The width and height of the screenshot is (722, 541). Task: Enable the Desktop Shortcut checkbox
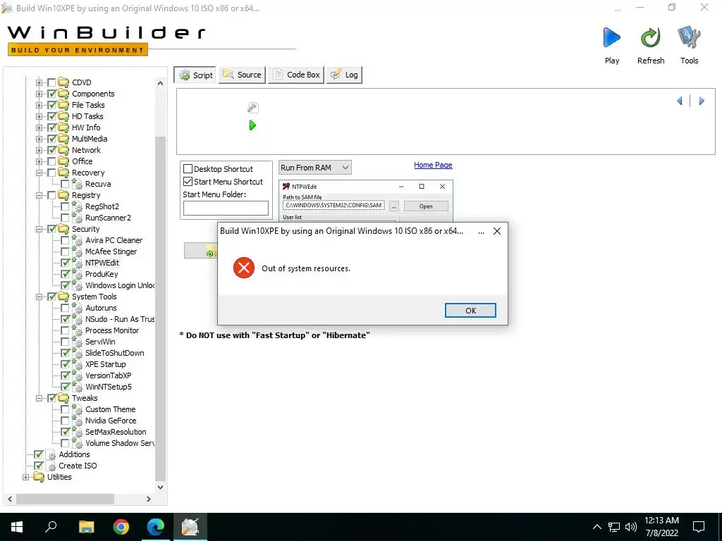coord(188,169)
